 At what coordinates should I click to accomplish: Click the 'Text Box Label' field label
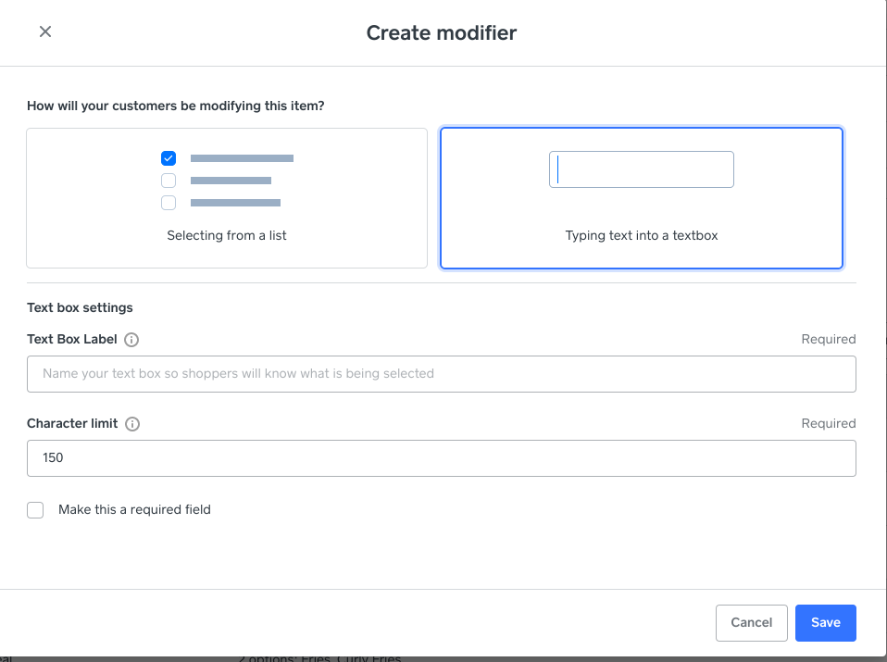pyautogui.click(x=72, y=339)
